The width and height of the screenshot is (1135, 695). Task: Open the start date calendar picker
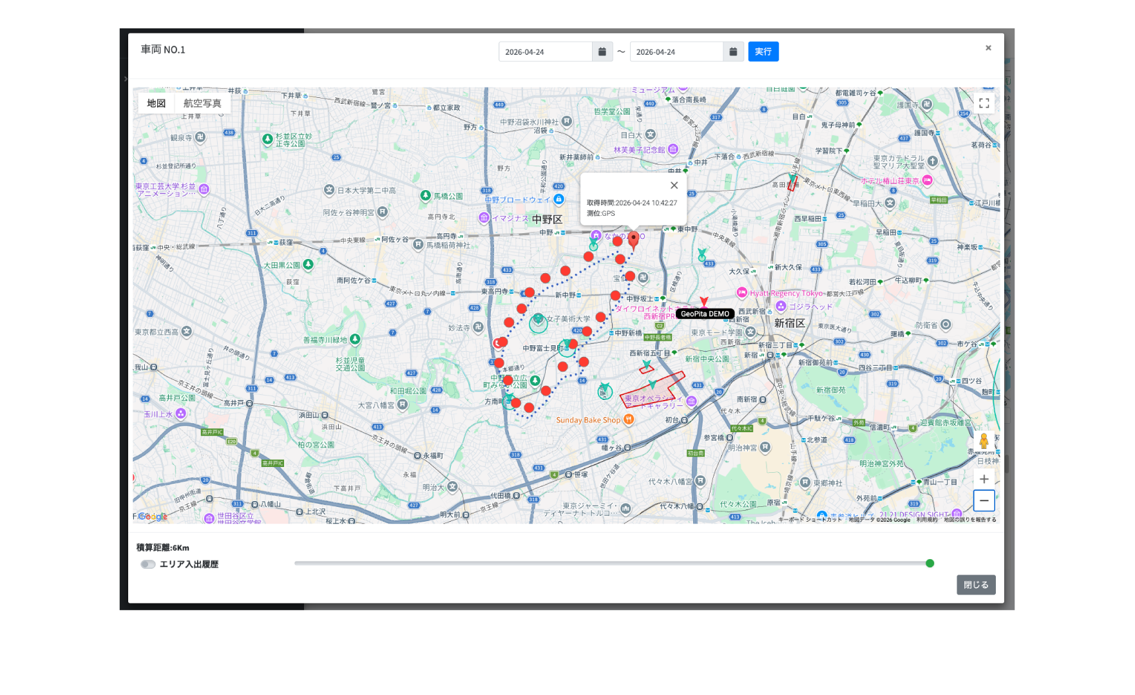pyautogui.click(x=602, y=52)
